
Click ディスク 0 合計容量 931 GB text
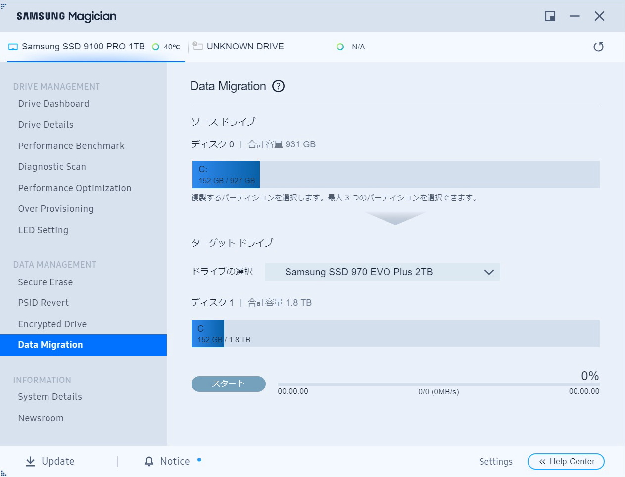click(x=253, y=144)
